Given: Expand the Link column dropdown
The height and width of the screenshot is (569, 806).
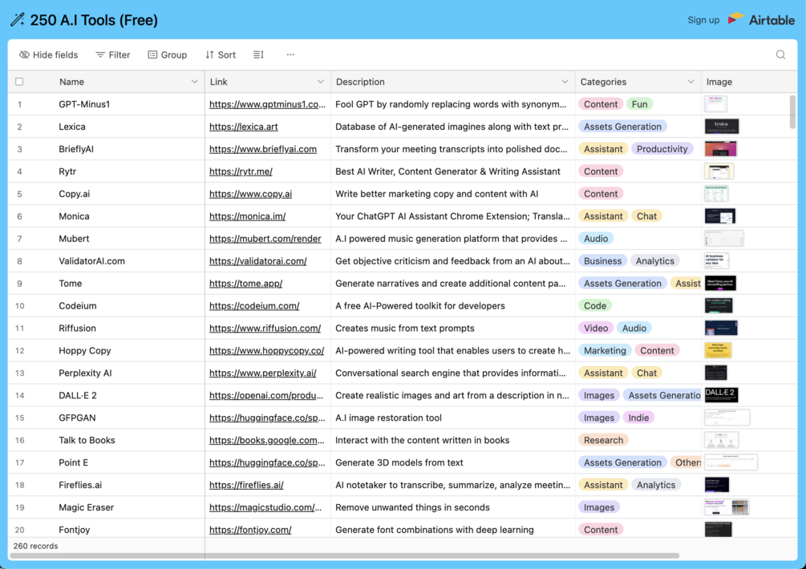Looking at the screenshot, I should point(320,82).
